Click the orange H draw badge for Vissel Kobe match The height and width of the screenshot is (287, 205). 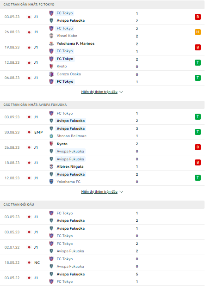point(198,32)
